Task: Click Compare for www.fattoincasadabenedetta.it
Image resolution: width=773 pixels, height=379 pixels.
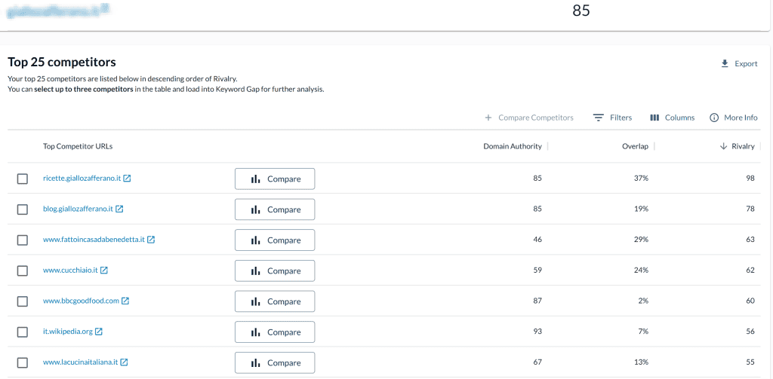Action: [275, 240]
